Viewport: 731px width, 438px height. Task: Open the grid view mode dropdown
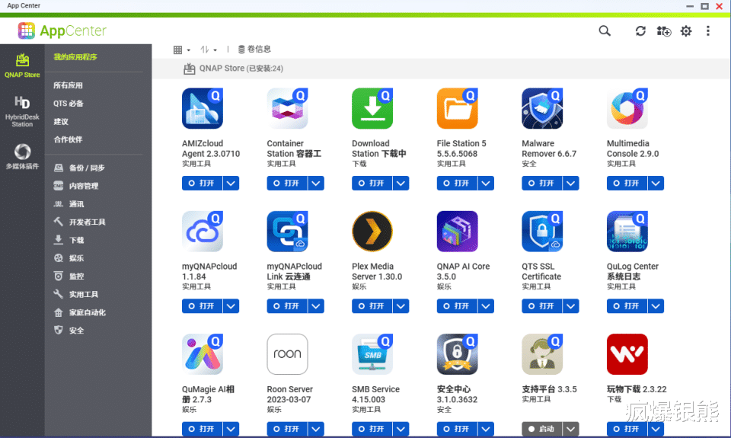[181, 50]
